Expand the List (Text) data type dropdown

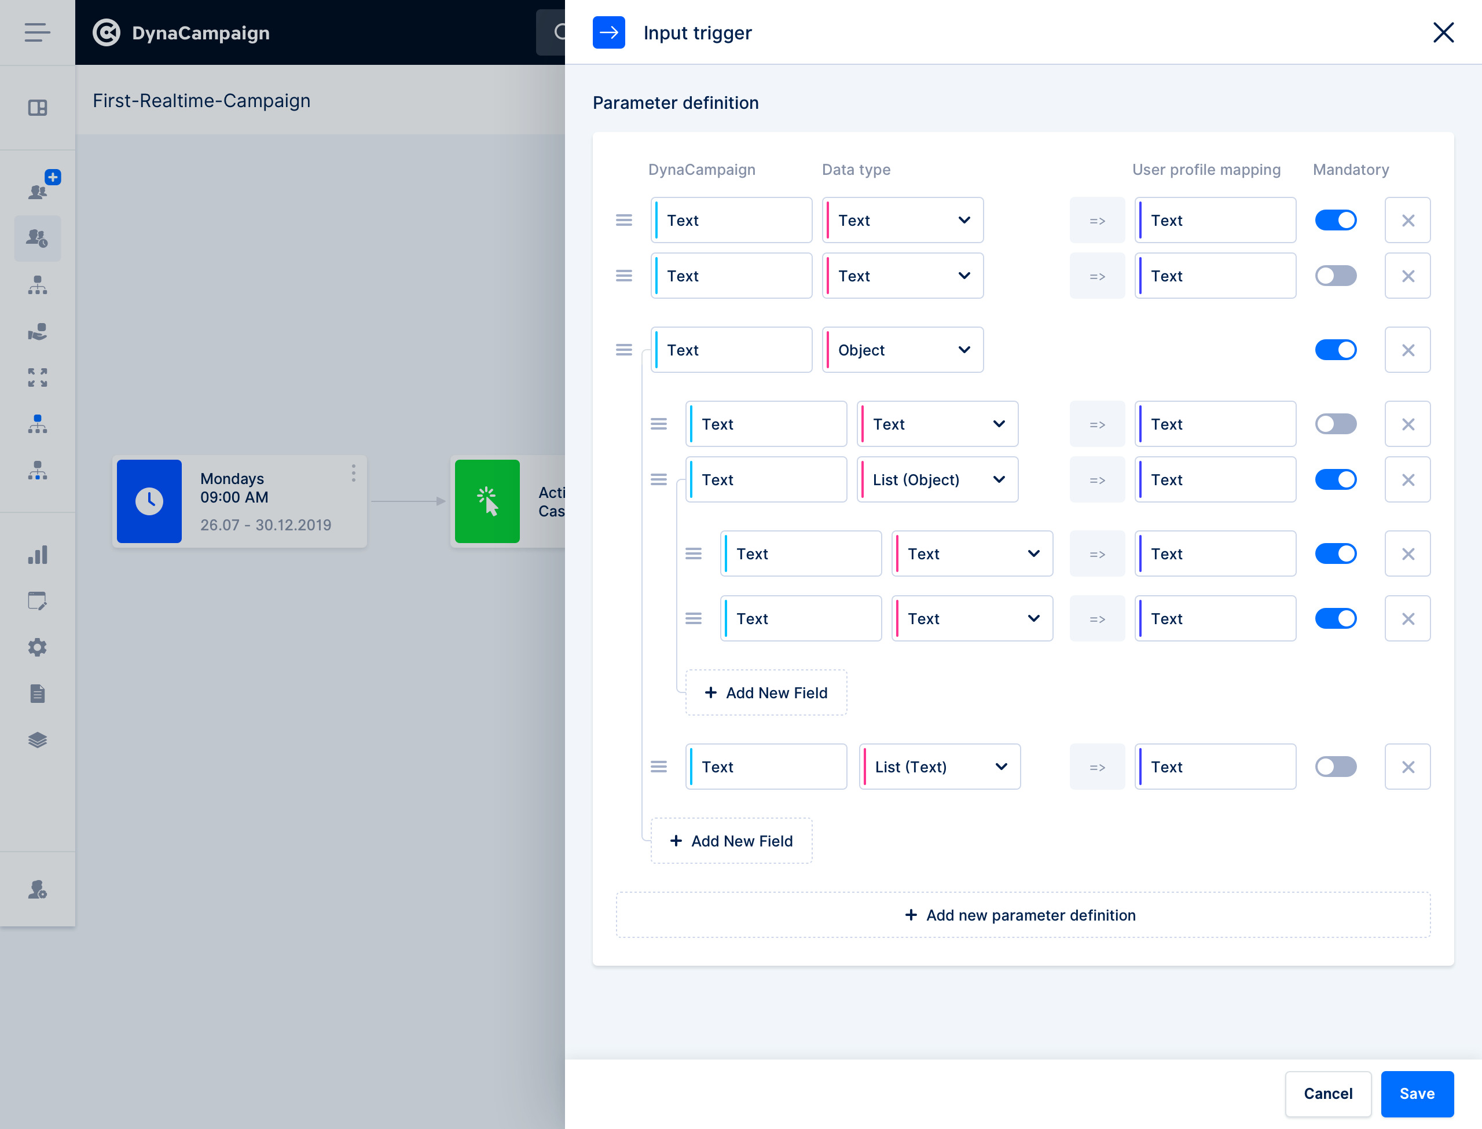[x=939, y=767]
